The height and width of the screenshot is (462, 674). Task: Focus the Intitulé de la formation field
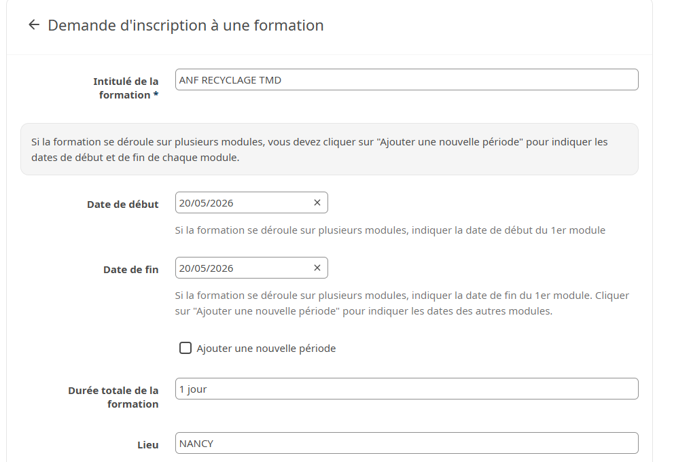click(x=406, y=79)
